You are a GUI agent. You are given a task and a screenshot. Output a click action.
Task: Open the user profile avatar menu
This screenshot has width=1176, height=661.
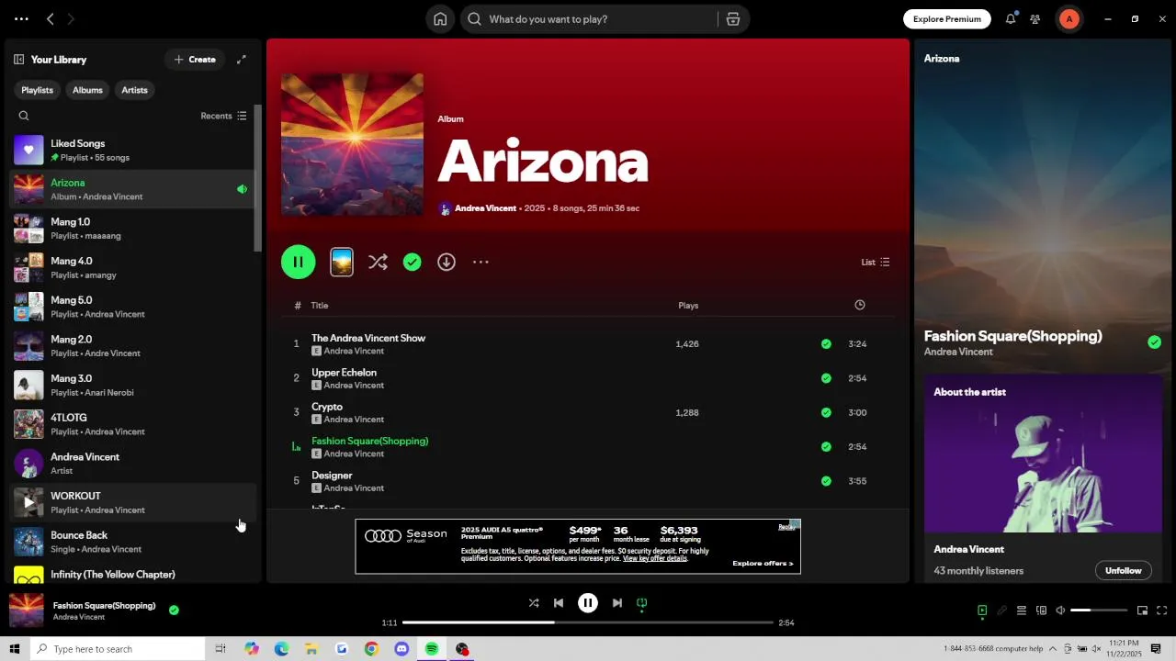pyautogui.click(x=1069, y=19)
